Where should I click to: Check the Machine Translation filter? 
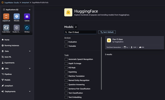tap(66, 76)
